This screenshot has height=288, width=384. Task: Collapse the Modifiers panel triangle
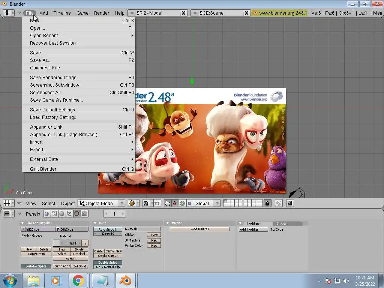240,223
